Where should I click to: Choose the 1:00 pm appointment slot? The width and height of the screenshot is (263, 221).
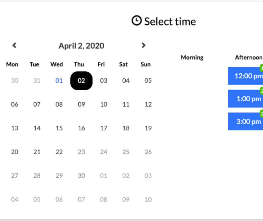(x=245, y=99)
